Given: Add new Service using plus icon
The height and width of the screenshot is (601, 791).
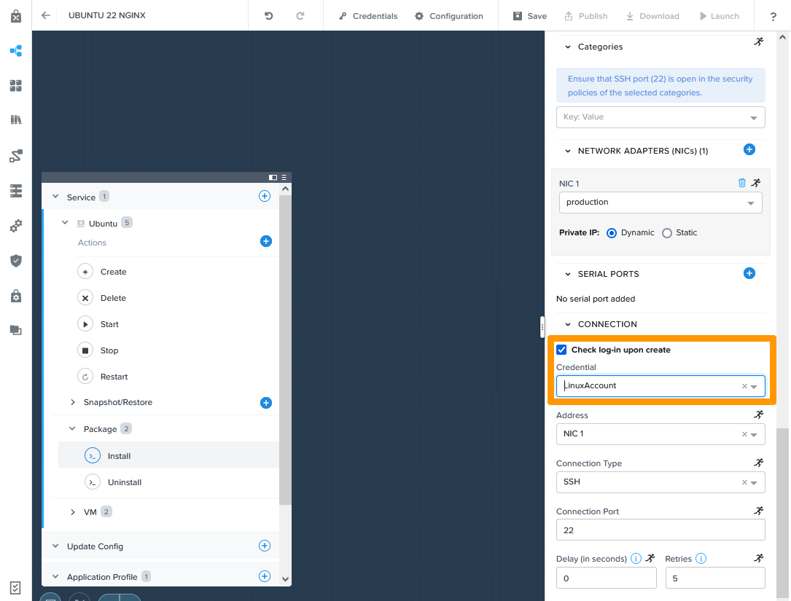Looking at the screenshot, I should (265, 196).
